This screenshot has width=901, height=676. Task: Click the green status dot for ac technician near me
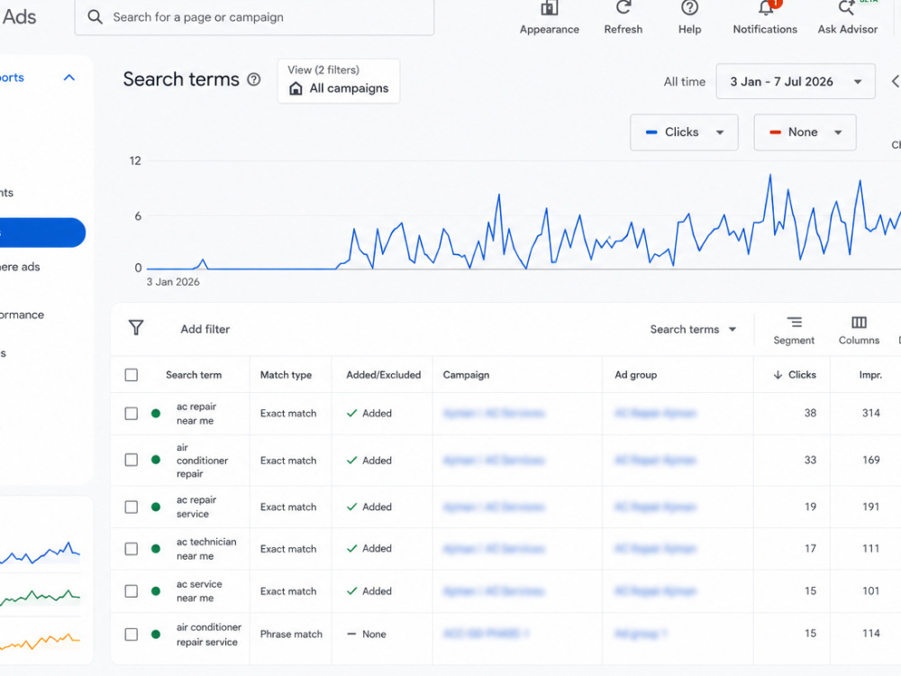tap(156, 548)
